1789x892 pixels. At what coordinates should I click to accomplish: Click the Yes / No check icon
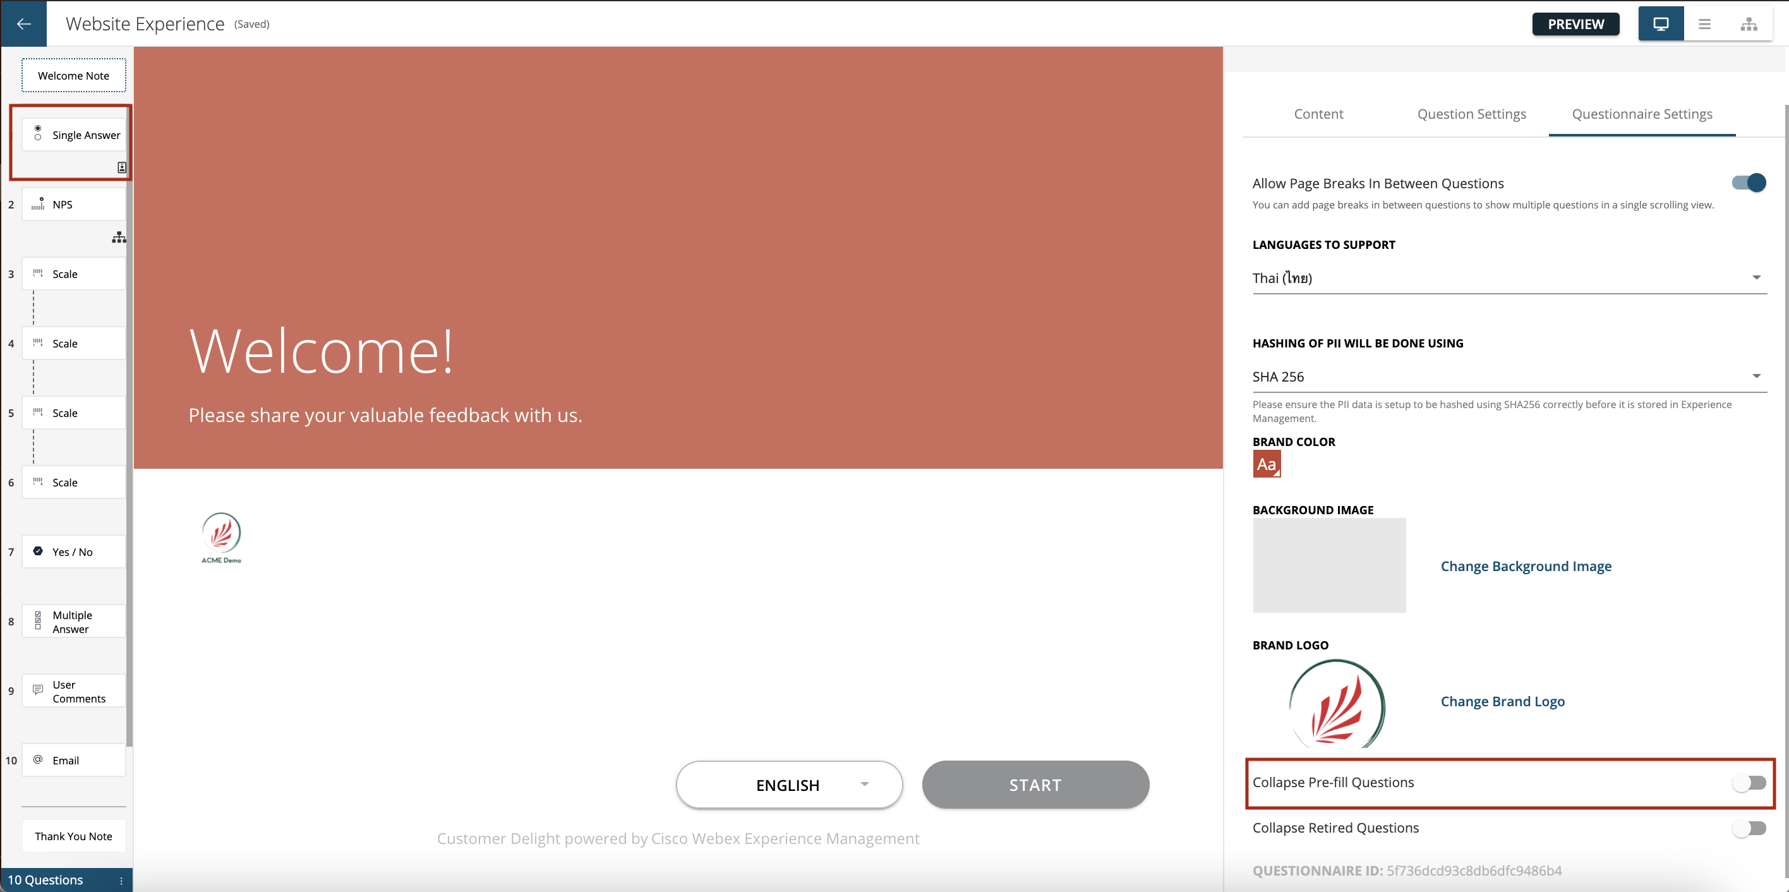coord(37,551)
